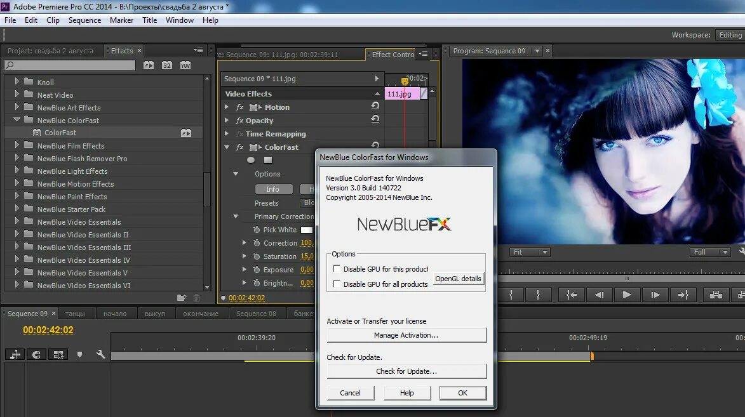Click the delete custom items trash icon
Viewport: 745px width, 417px height.
click(196, 298)
